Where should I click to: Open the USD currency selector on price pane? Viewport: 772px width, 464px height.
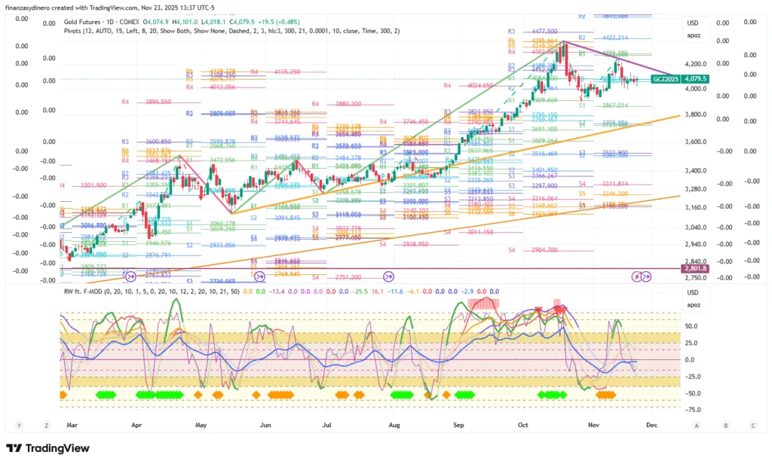pyautogui.click(x=692, y=23)
